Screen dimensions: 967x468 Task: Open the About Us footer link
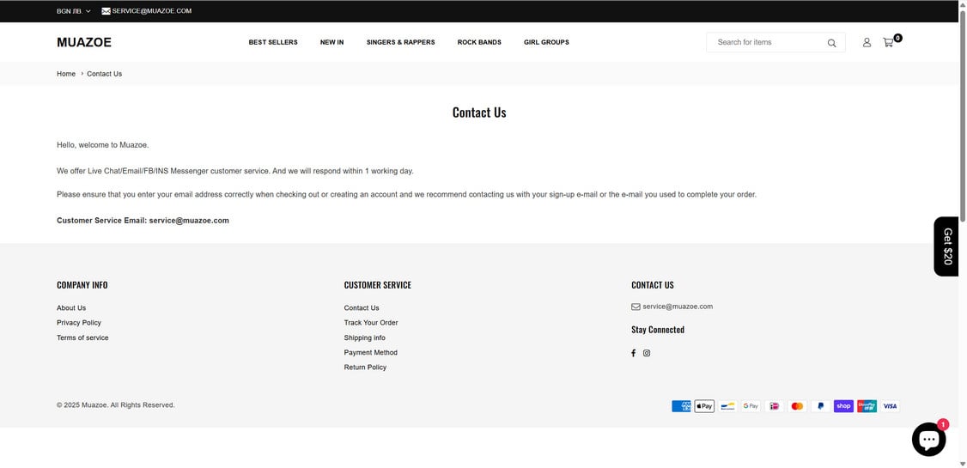tap(71, 308)
